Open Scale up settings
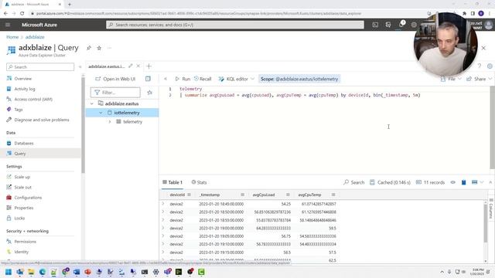The image size is (495, 278). click(22, 177)
